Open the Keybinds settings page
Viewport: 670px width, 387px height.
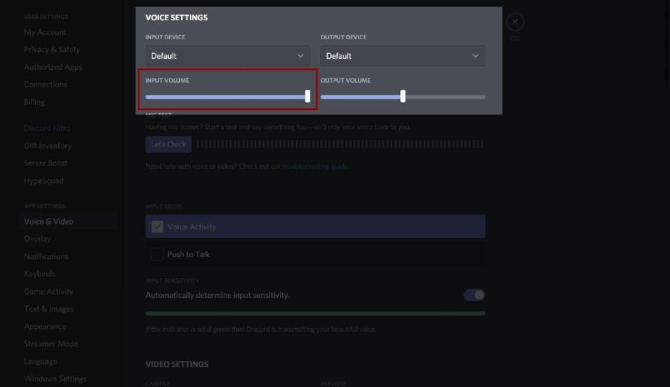click(x=40, y=274)
